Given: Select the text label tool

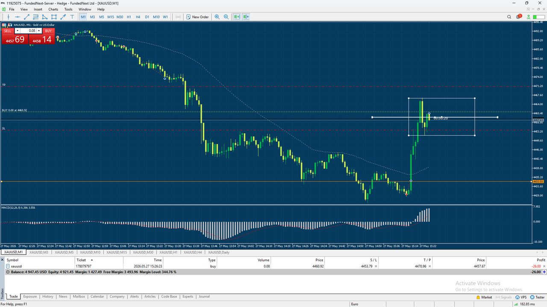Looking at the screenshot, I should tap(72, 17).
